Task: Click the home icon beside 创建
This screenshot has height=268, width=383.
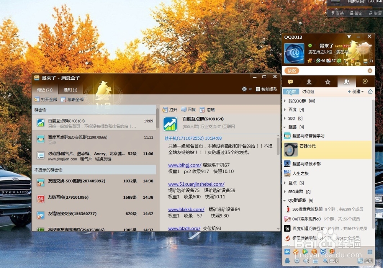Action: click(x=370, y=92)
